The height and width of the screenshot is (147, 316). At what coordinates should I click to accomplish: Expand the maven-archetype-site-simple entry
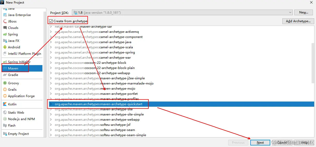(51, 114)
